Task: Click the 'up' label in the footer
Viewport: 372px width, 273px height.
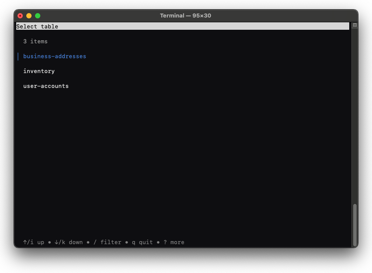Action: (x=41, y=242)
